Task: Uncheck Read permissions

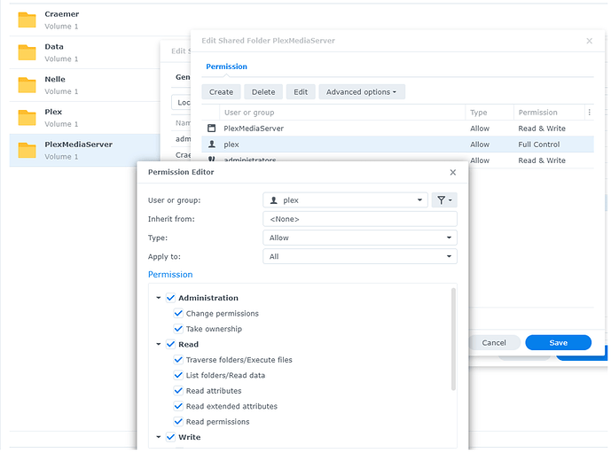Action: click(178, 422)
